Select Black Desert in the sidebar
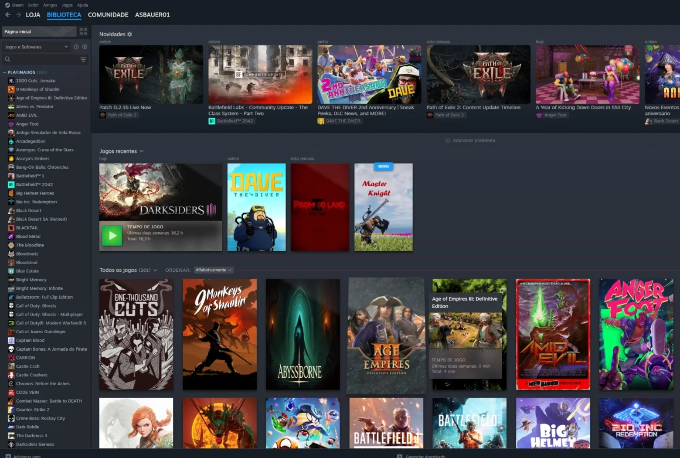Viewport: 680px width, 458px height. pos(29,211)
